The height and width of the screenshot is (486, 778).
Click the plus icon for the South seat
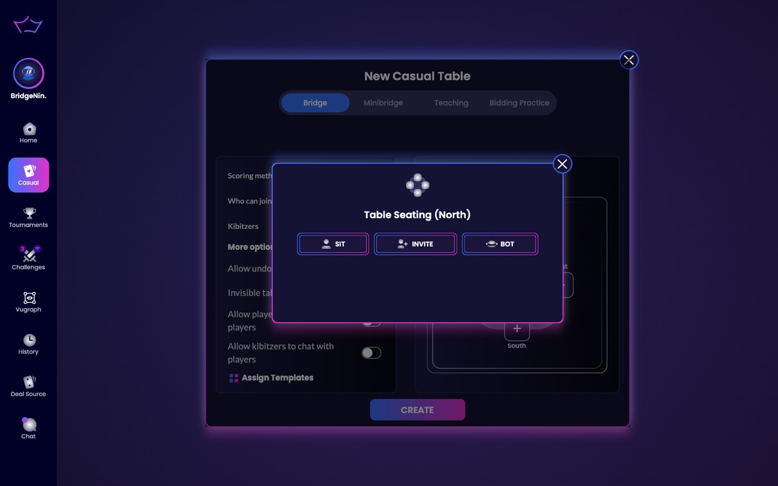coord(517,329)
